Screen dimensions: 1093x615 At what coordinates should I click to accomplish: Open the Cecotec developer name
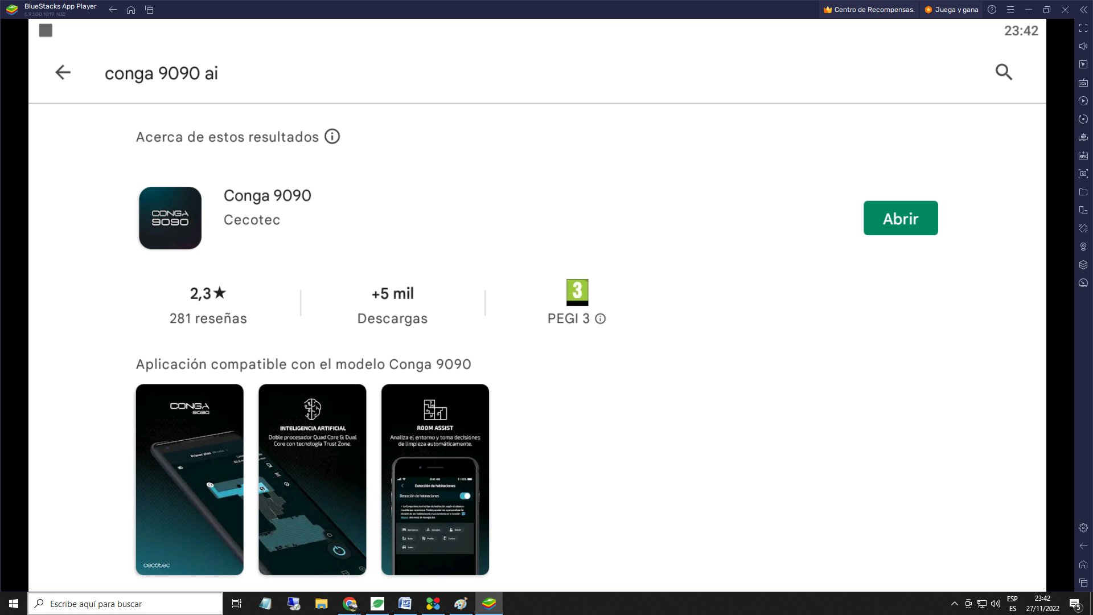(x=252, y=220)
